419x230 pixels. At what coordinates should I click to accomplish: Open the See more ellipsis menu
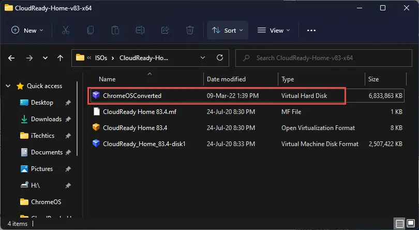point(311,30)
